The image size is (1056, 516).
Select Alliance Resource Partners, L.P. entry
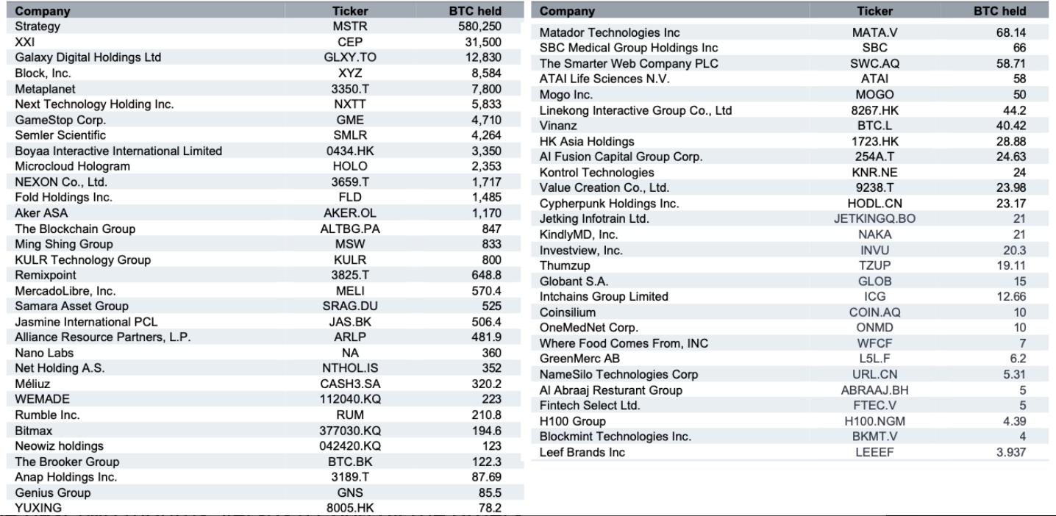click(x=102, y=337)
